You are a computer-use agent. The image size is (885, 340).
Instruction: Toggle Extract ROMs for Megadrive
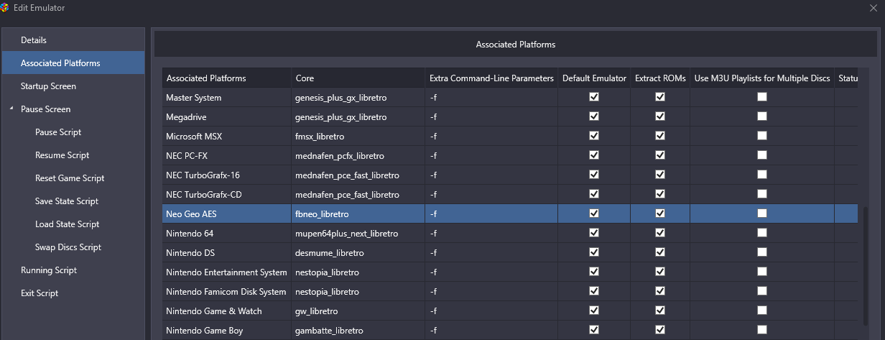pyautogui.click(x=660, y=116)
